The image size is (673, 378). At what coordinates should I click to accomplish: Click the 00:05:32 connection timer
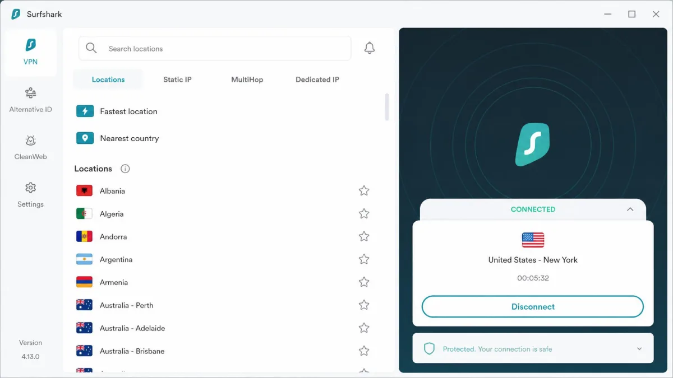(533, 278)
